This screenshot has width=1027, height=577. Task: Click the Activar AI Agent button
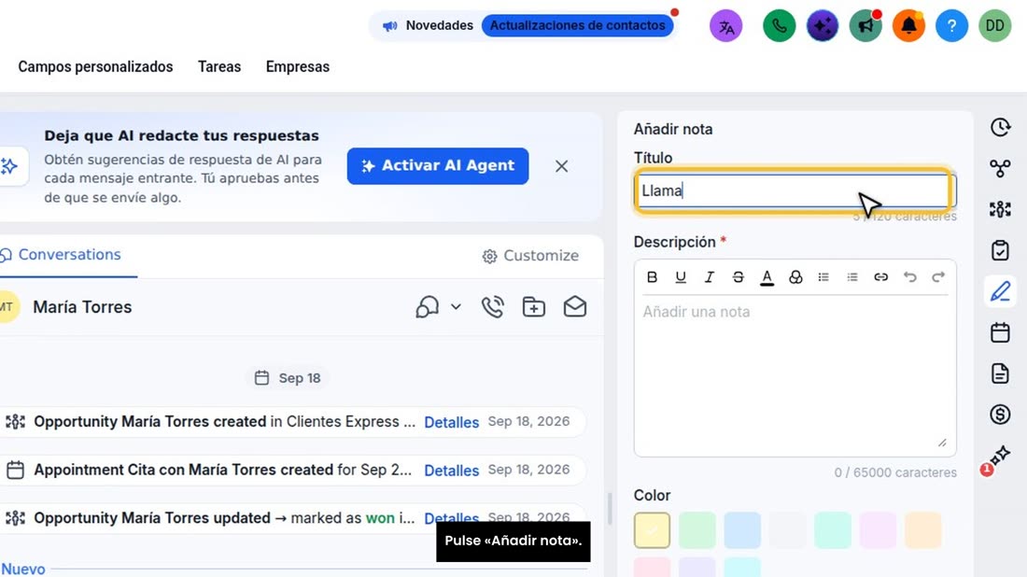(x=438, y=165)
